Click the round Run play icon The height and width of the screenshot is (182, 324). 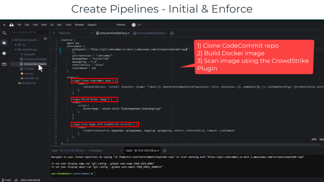coord(134,25)
